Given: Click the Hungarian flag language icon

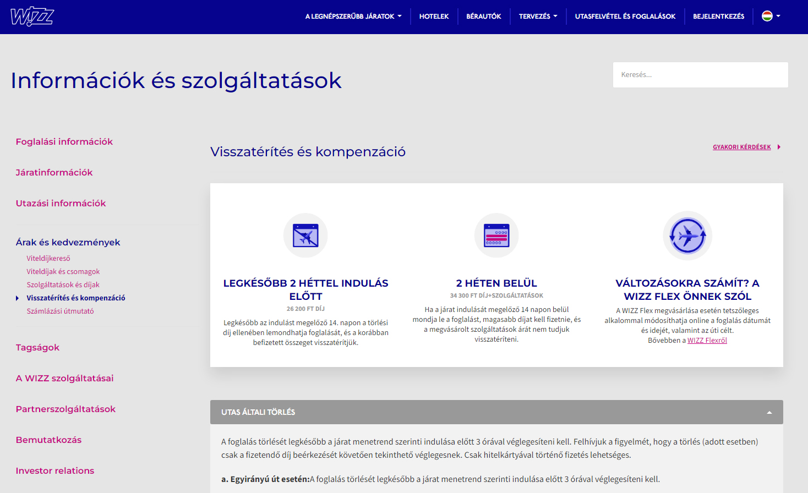Looking at the screenshot, I should click(766, 16).
